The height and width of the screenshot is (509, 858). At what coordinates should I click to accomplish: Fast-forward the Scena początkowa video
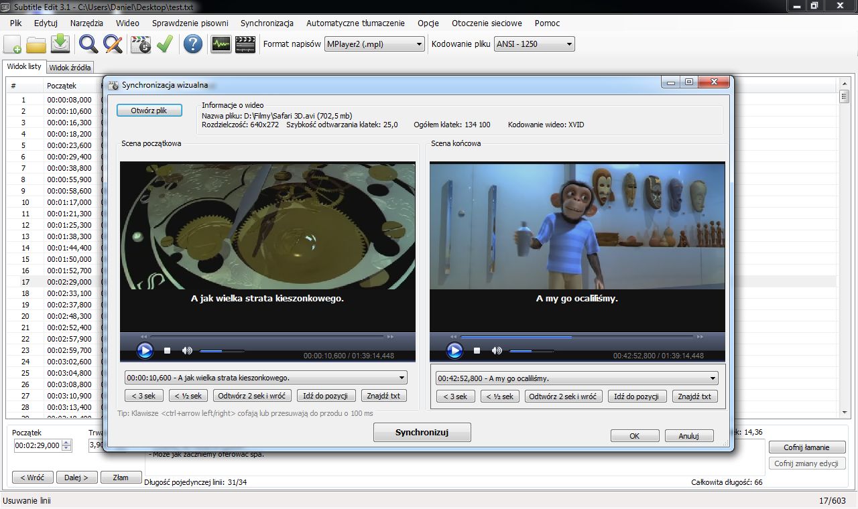coord(391,336)
